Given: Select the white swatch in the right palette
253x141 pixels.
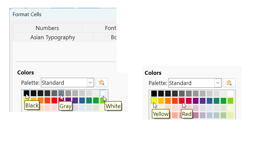Looking at the screenshot, I should coord(230,94).
